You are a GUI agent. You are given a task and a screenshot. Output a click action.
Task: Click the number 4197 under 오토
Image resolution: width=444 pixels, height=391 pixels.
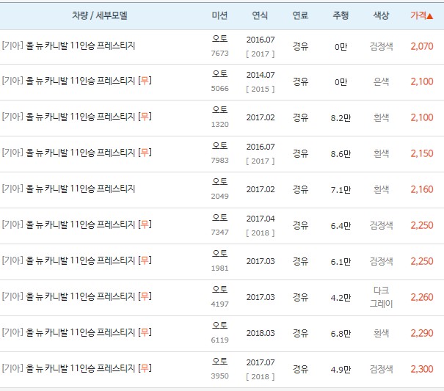pyautogui.click(x=219, y=304)
